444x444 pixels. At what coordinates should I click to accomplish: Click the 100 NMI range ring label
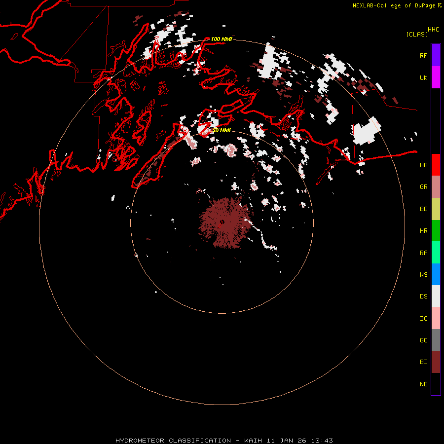coord(222,39)
